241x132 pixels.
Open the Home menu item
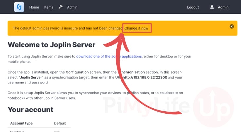pos(34,7)
